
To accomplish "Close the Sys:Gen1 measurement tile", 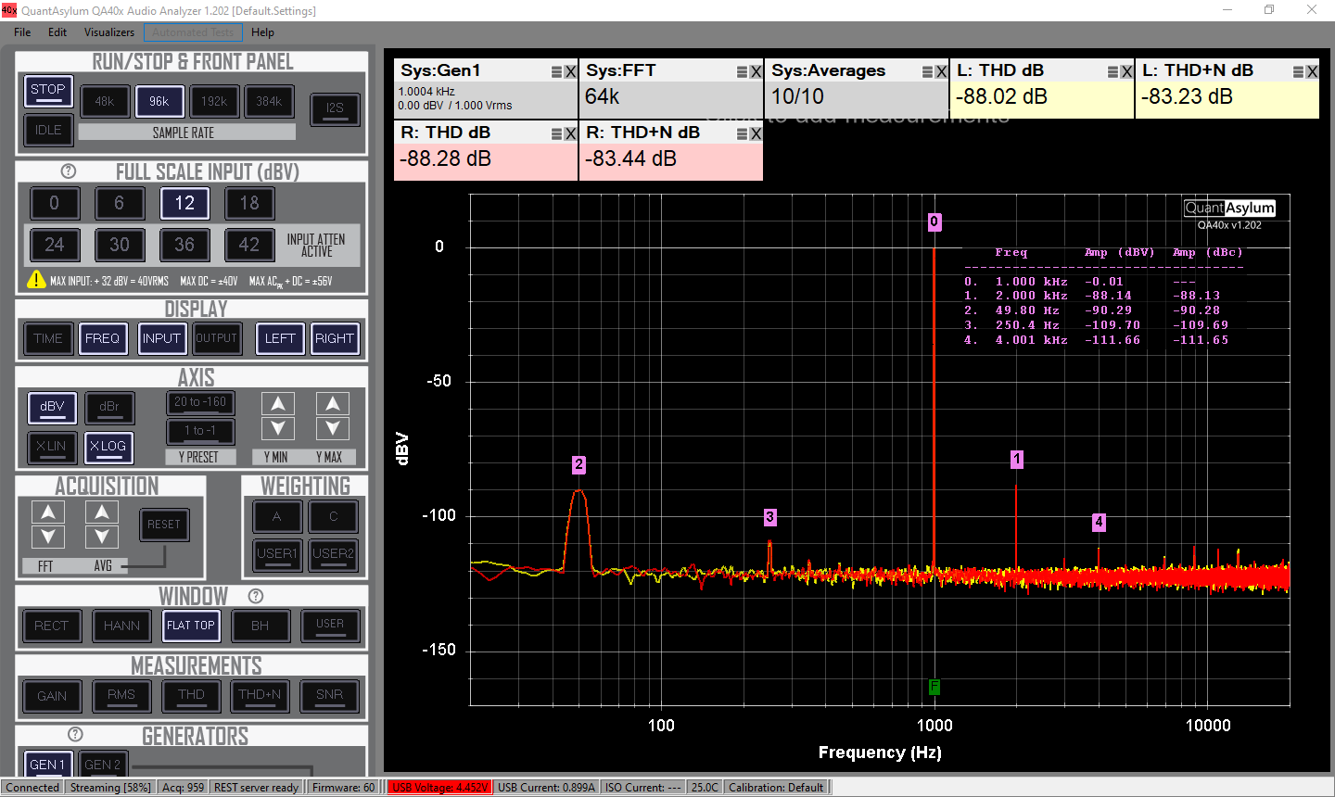I will pos(570,71).
